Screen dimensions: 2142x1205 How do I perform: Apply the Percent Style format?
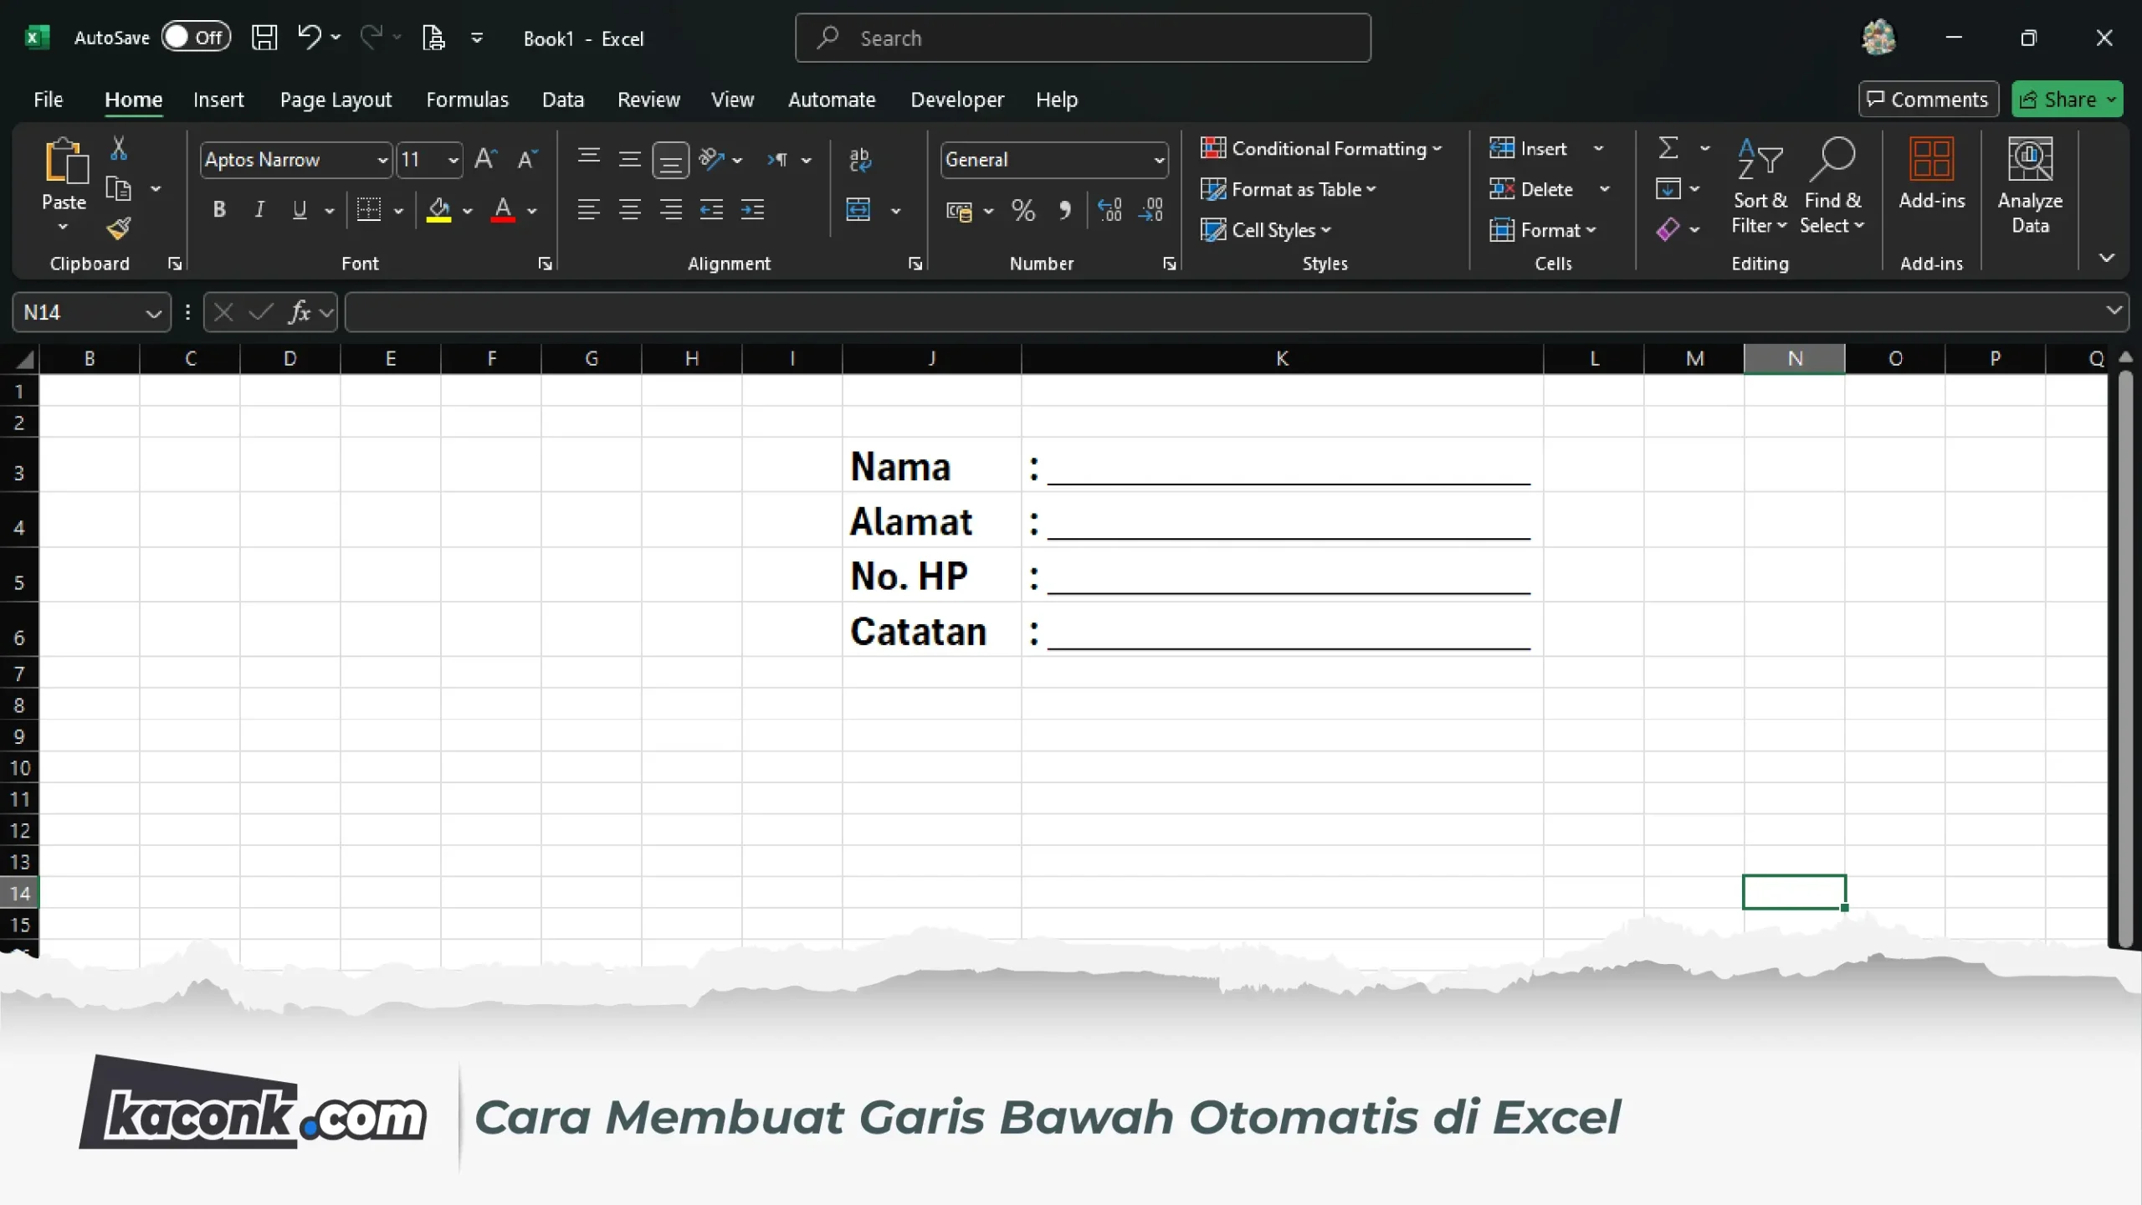(x=1023, y=210)
